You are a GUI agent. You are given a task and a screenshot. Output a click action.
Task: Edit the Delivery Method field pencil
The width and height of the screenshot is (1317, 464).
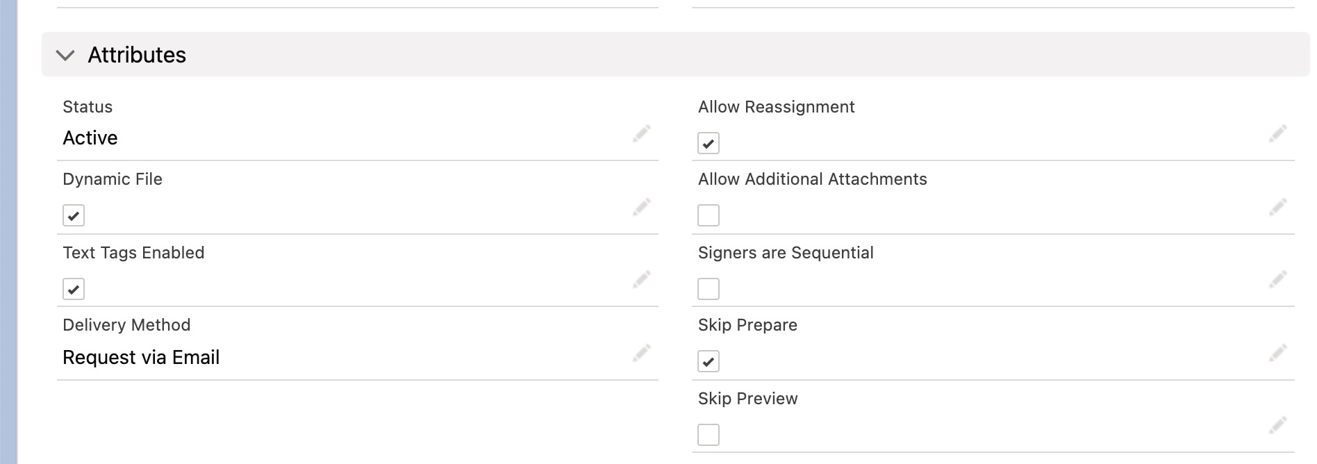click(x=642, y=353)
